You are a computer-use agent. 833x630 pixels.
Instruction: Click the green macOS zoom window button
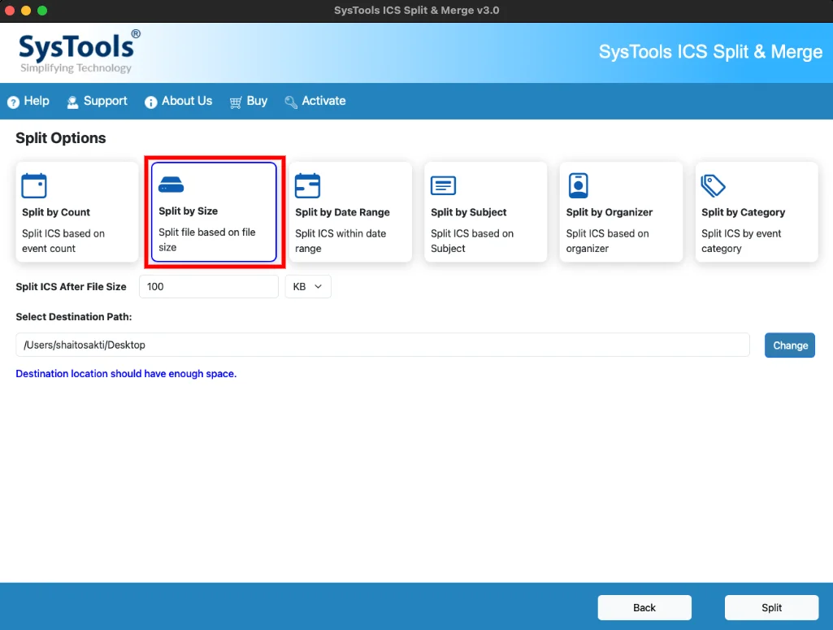42,11
